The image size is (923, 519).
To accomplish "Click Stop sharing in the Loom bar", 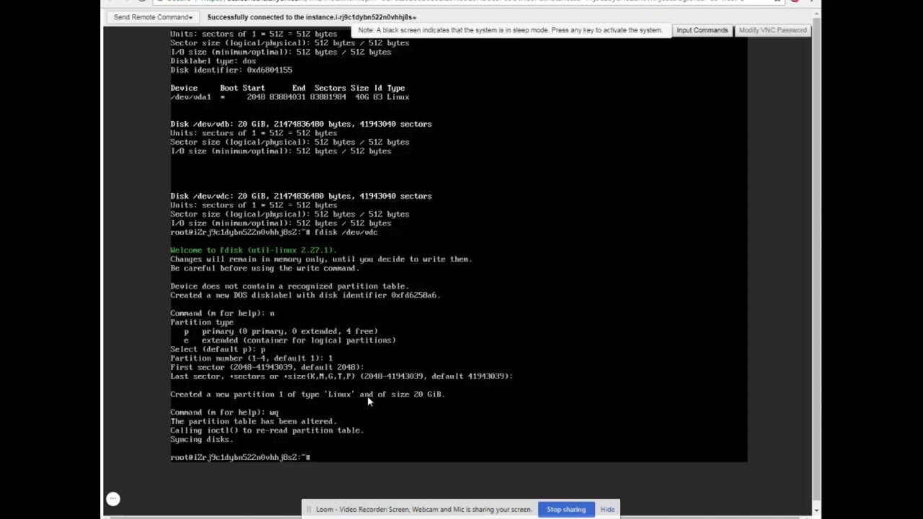I will [566, 510].
